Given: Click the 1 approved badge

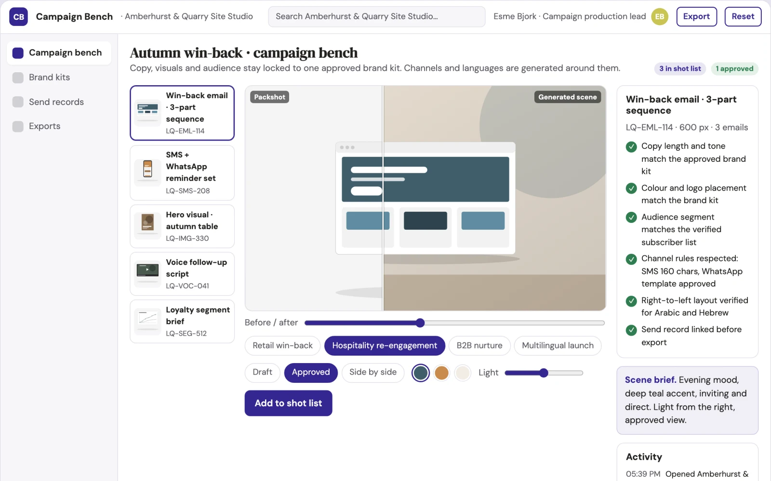Looking at the screenshot, I should point(734,69).
